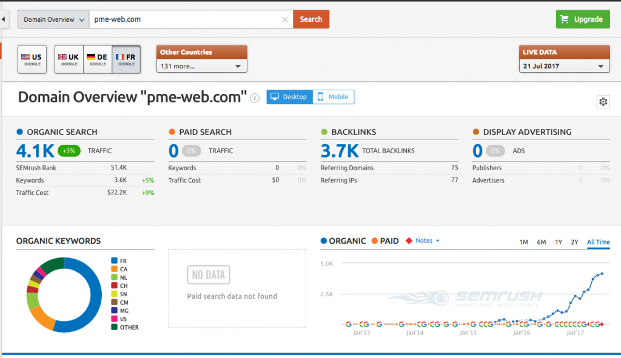Click the CM legend entry
Viewport: 621px width, 358px height.
[120, 302]
